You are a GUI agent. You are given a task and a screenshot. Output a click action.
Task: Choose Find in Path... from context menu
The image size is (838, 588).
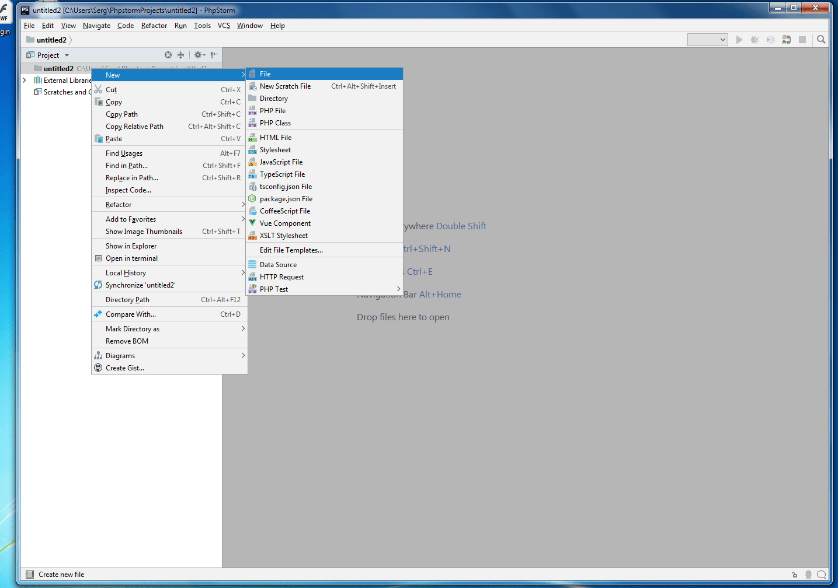pyautogui.click(x=169, y=166)
